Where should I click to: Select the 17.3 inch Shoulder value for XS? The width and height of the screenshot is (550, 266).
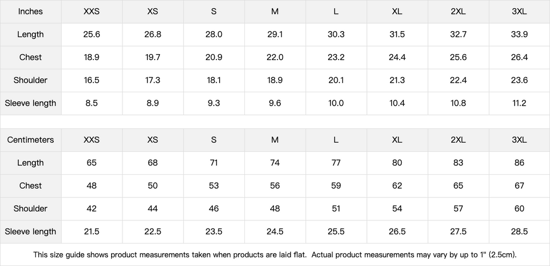[x=153, y=80]
